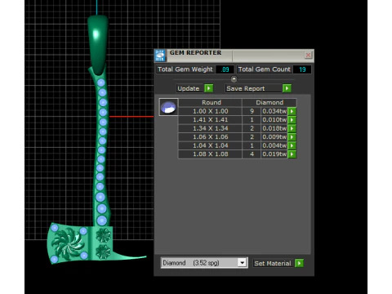Screen dimensions: 392x294
Task: Select the Total Gem Count value 19
Action: tap(302, 69)
